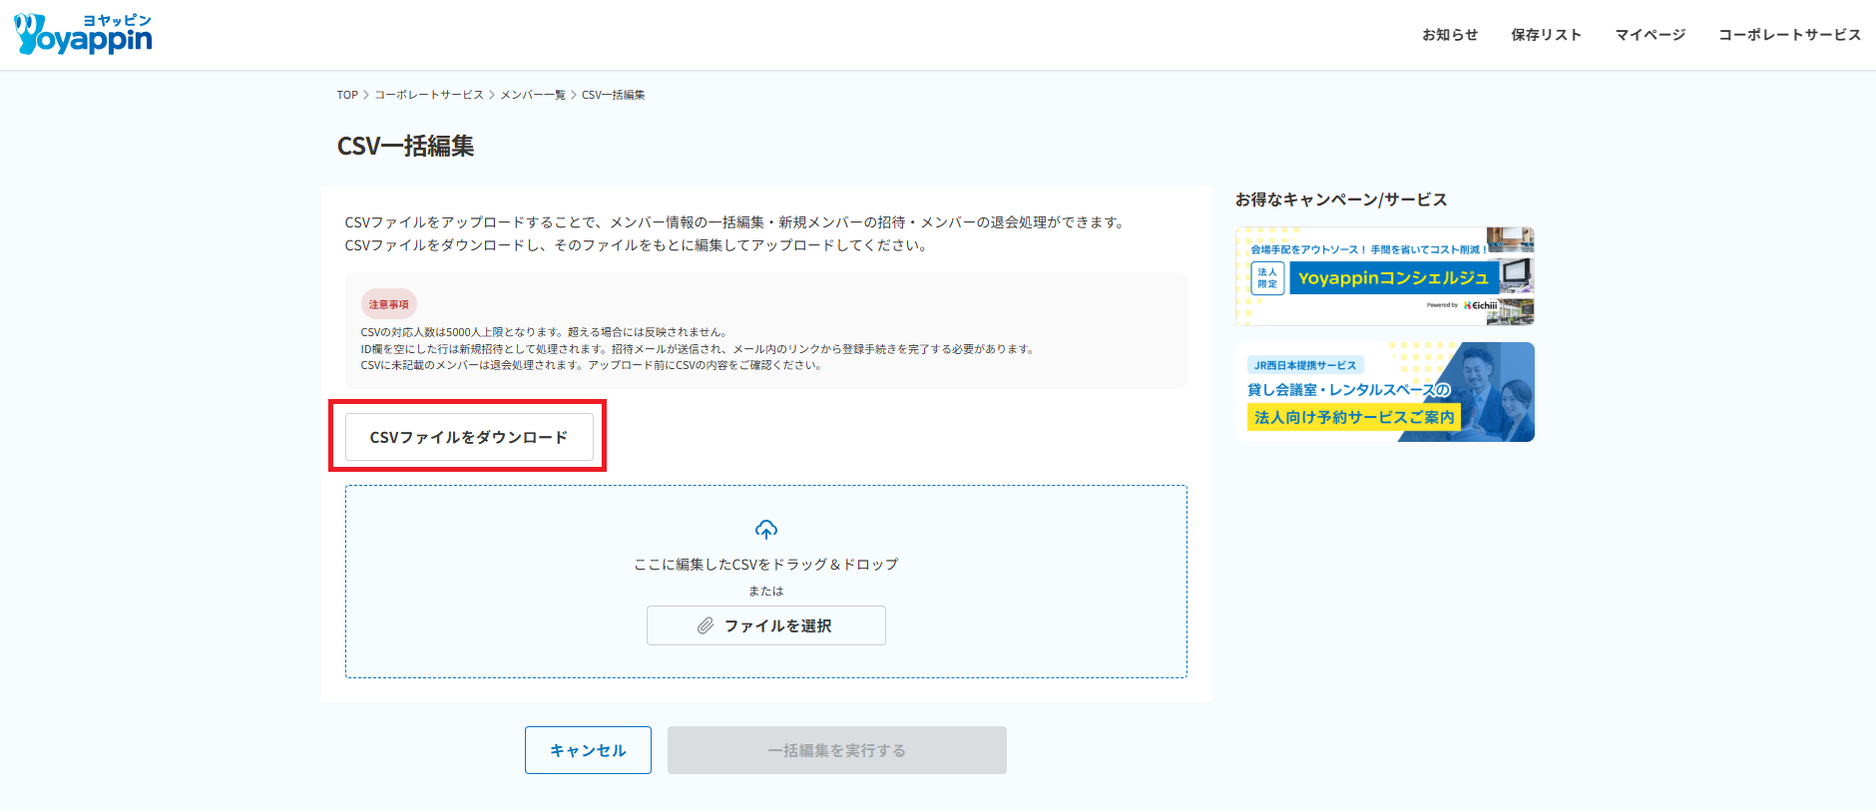Click the paperclip icon beside ファイルを選択

705,625
